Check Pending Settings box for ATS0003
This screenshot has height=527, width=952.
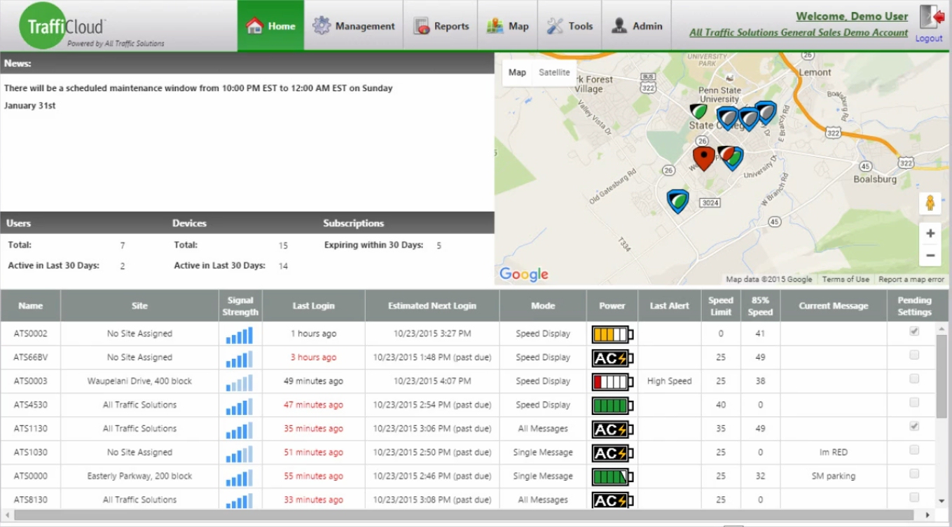(914, 379)
